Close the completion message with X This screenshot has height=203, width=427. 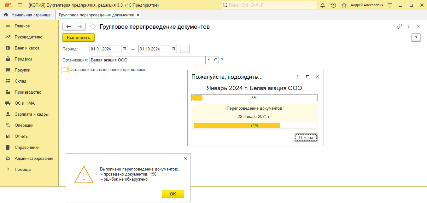(185, 158)
